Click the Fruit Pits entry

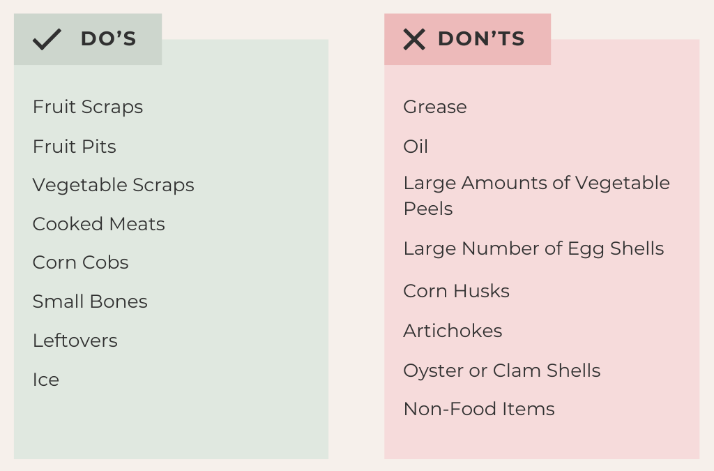point(75,147)
